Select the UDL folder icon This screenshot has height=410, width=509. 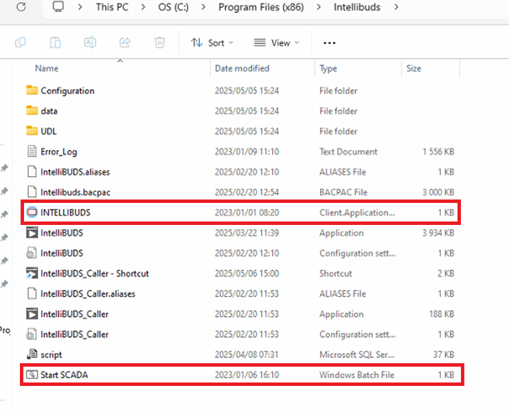point(32,131)
